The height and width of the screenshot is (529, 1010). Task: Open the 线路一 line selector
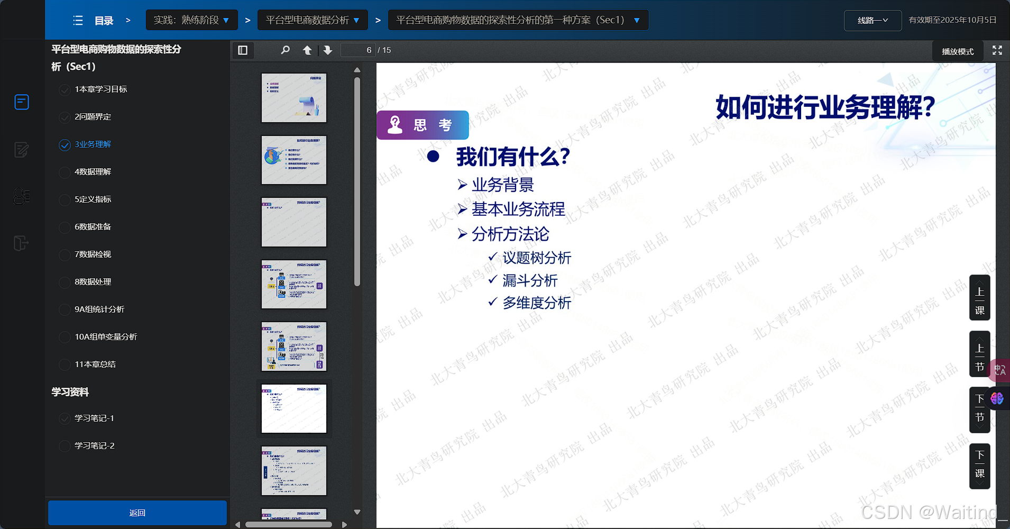[873, 21]
